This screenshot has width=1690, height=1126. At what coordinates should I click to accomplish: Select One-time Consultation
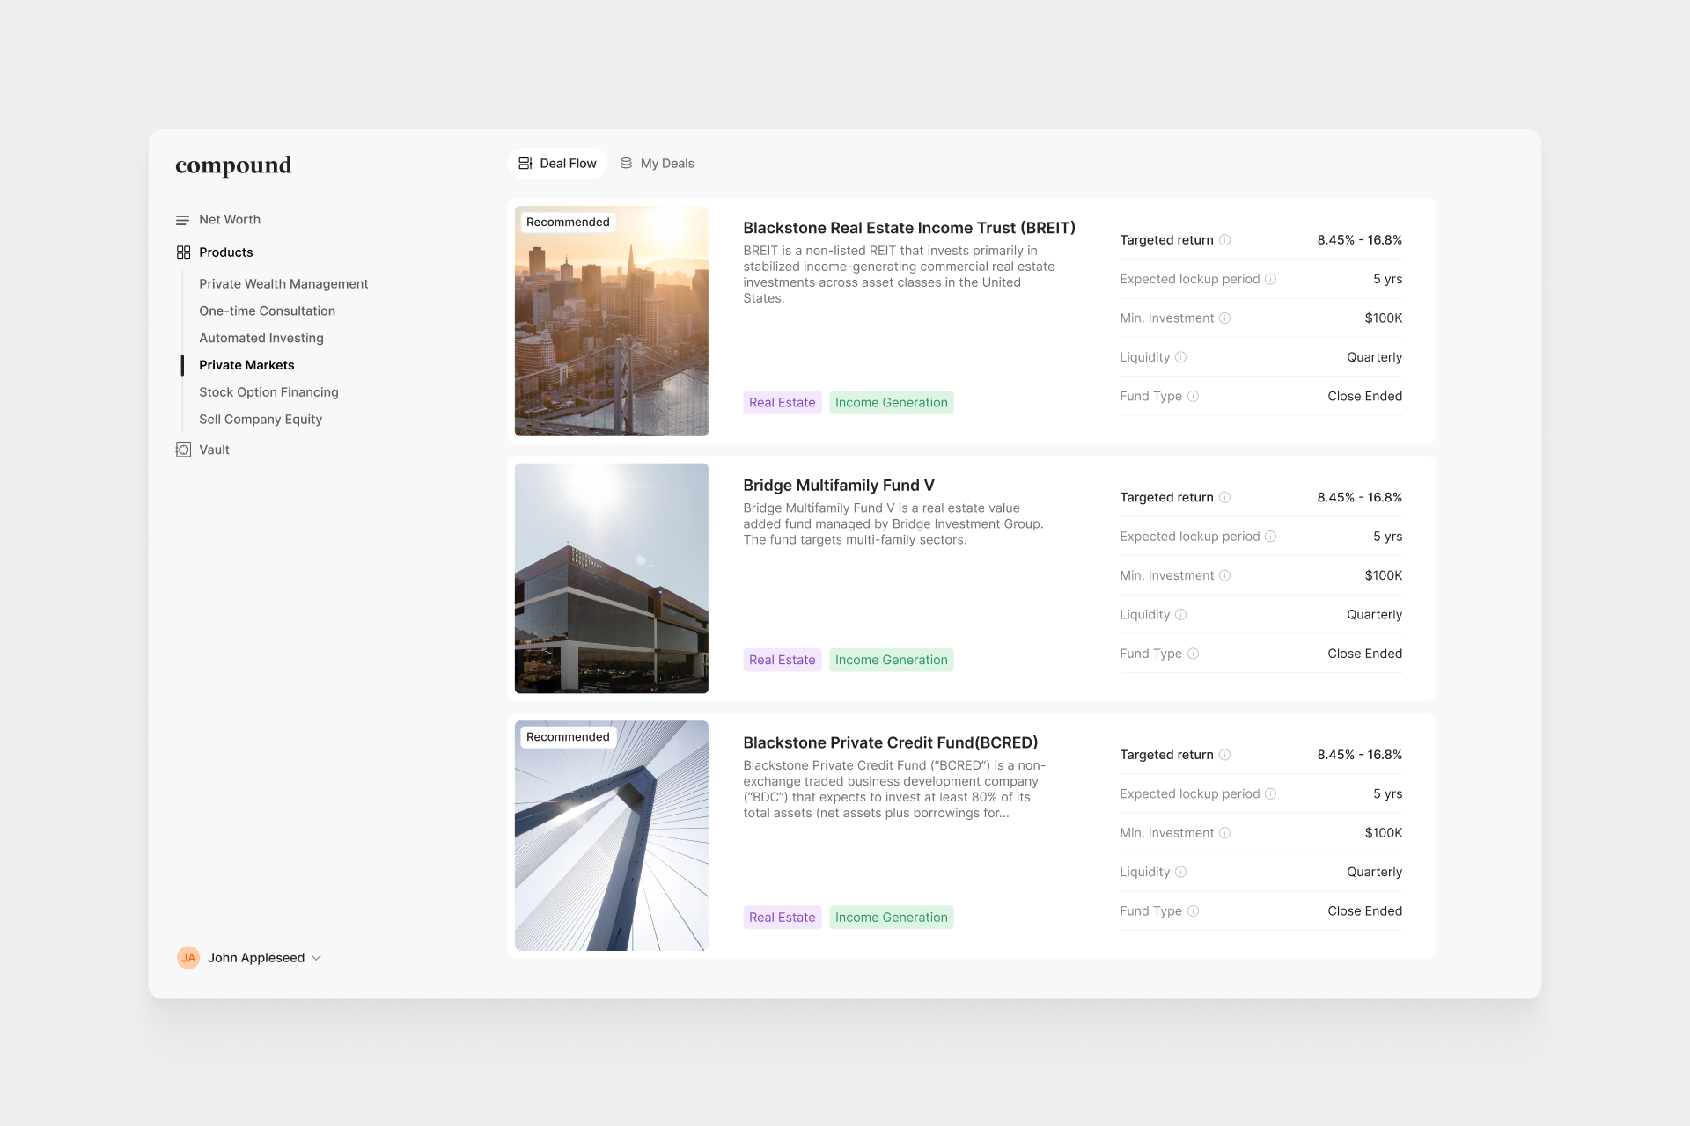click(x=267, y=311)
